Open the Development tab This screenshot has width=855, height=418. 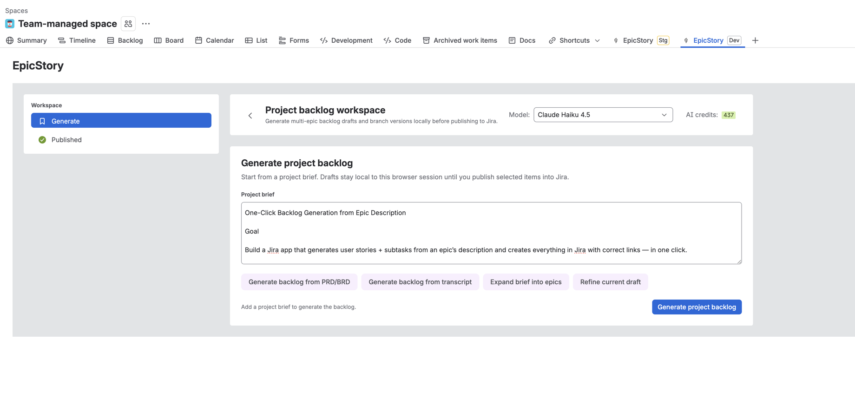tap(346, 40)
